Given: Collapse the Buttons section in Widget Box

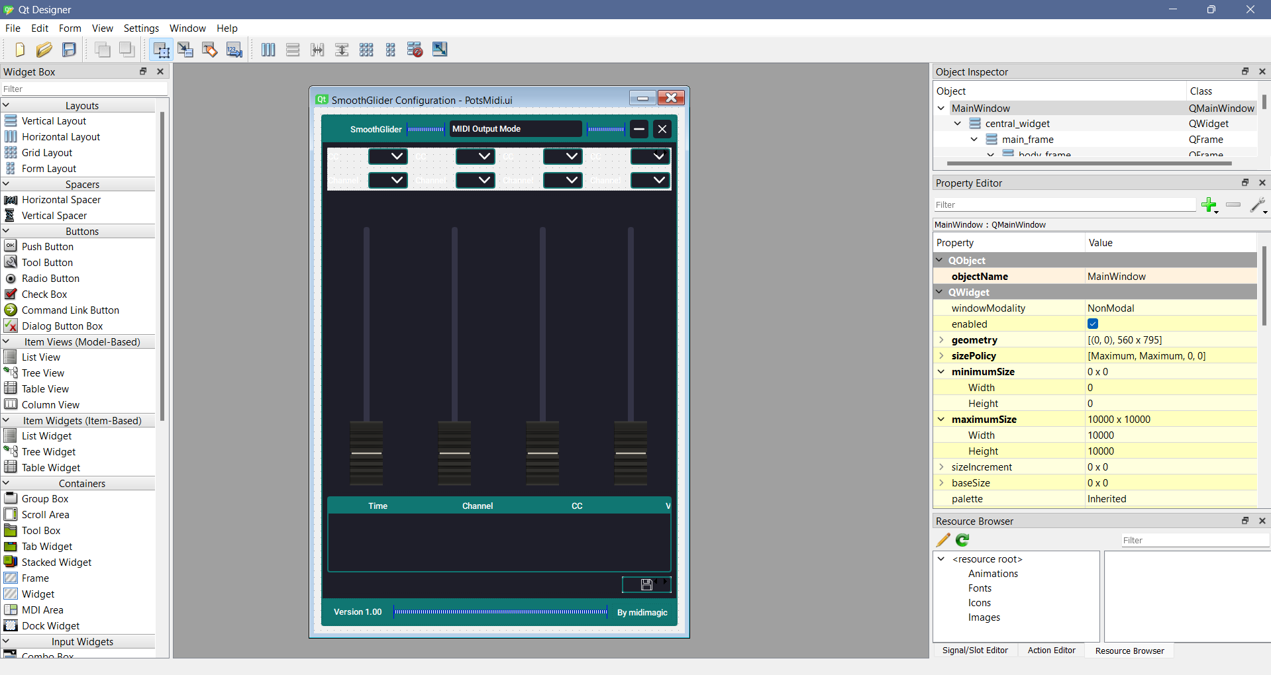Looking at the screenshot, I should coord(6,231).
